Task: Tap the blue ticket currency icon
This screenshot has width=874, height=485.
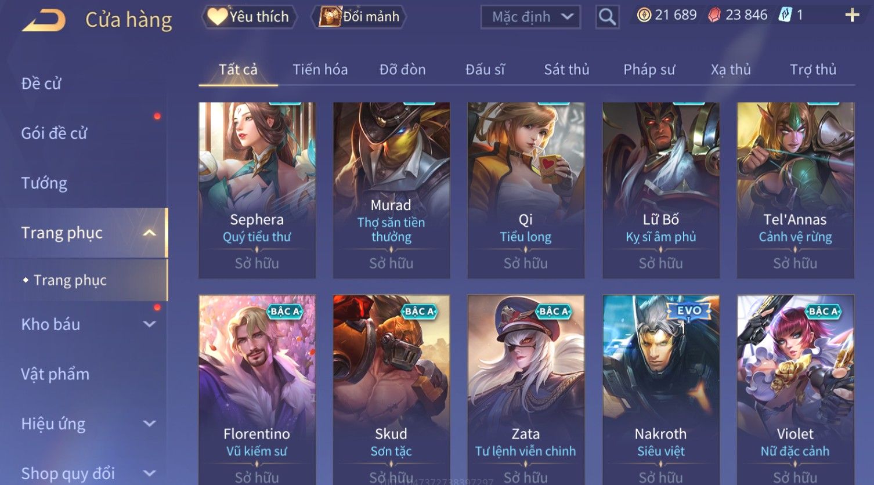Action: [x=785, y=15]
